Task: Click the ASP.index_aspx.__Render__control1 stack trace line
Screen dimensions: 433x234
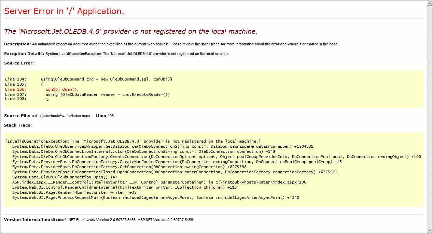Action: click(x=159, y=182)
